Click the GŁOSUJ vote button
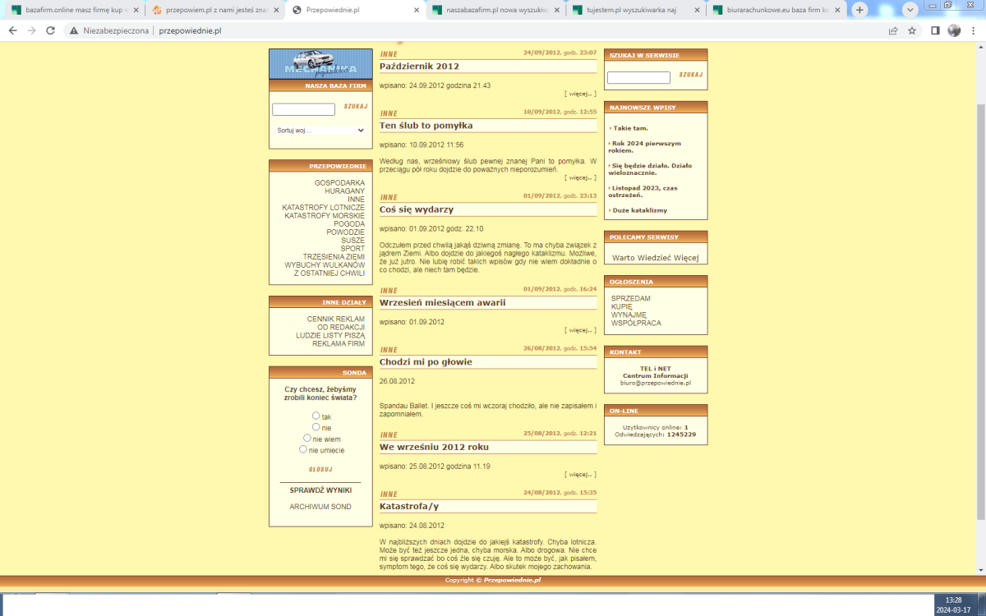 coord(320,469)
